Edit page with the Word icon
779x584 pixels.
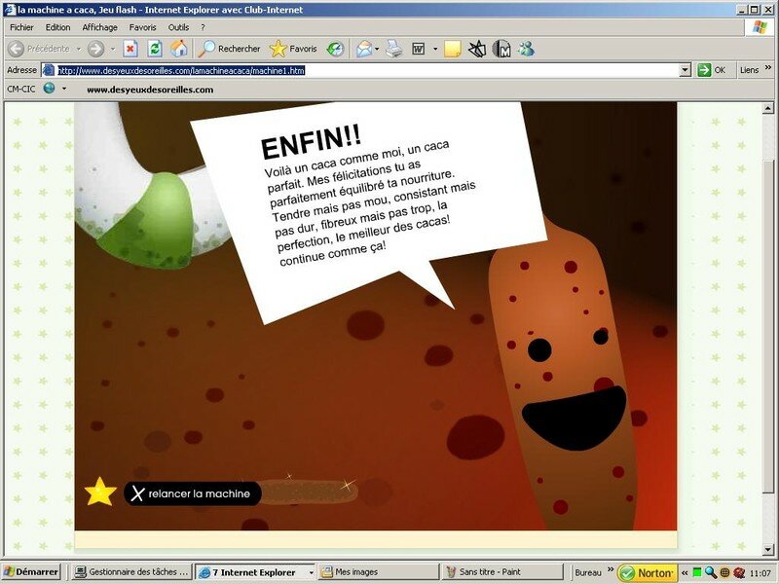[x=419, y=49]
